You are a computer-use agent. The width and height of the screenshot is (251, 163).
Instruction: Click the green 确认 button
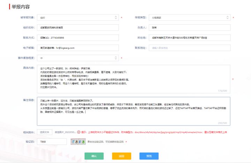(94, 156)
